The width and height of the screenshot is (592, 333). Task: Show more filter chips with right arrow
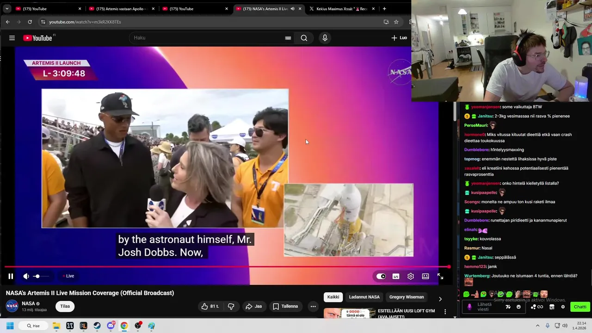tap(440, 299)
